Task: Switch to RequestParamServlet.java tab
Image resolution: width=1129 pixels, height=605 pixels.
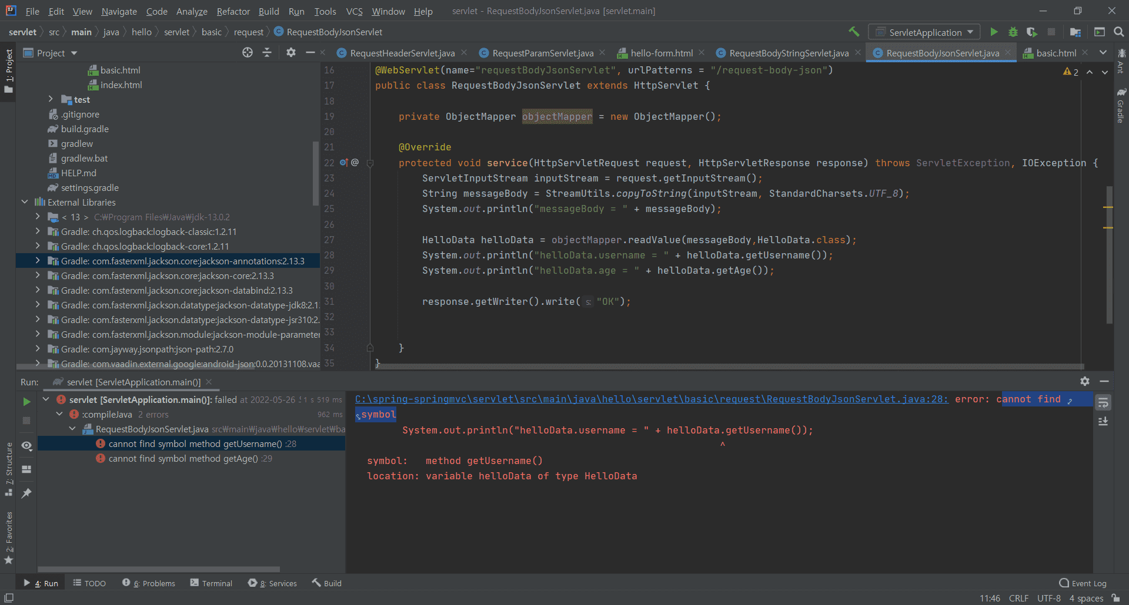Action: (x=542, y=53)
